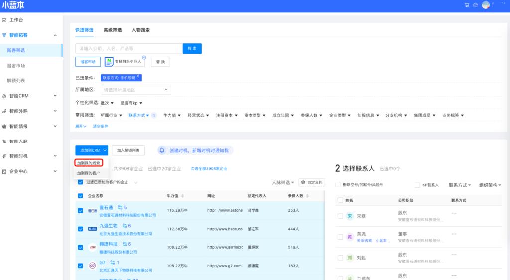The image size is (510, 280).
Task: Click the G7 company logo icon
Action: (x=92, y=265)
